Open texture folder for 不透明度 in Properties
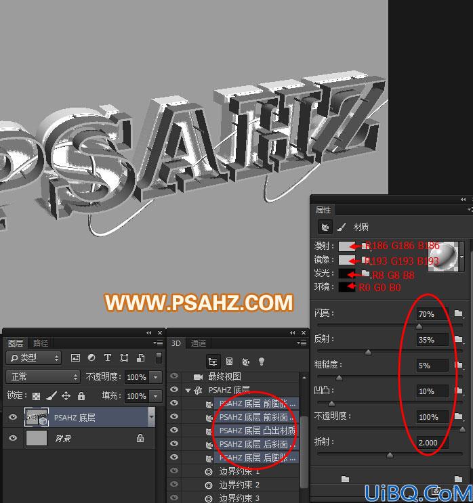This screenshot has height=503, width=473. [x=459, y=416]
